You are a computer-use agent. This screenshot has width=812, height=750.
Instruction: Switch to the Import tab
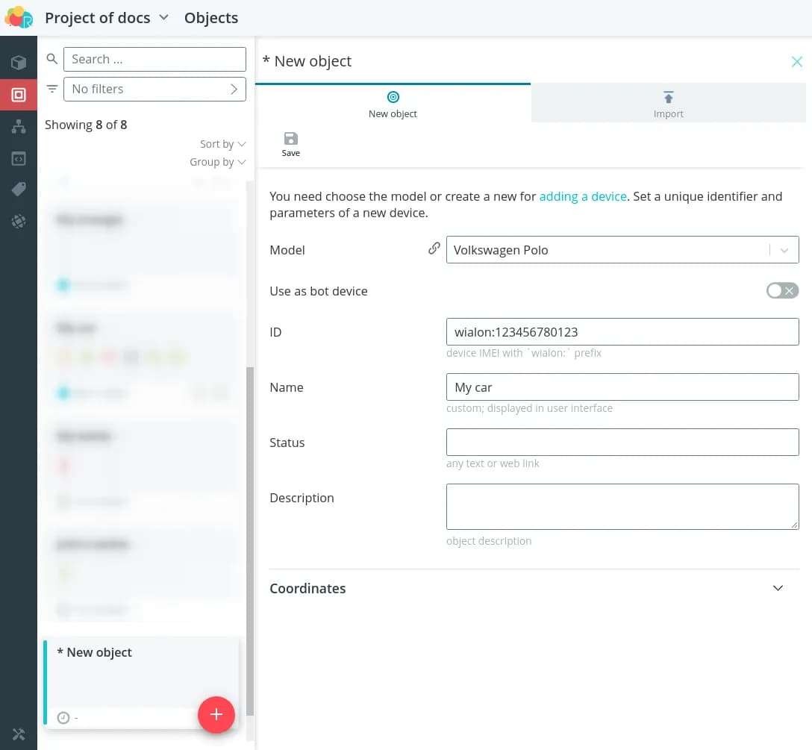click(x=668, y=104)
